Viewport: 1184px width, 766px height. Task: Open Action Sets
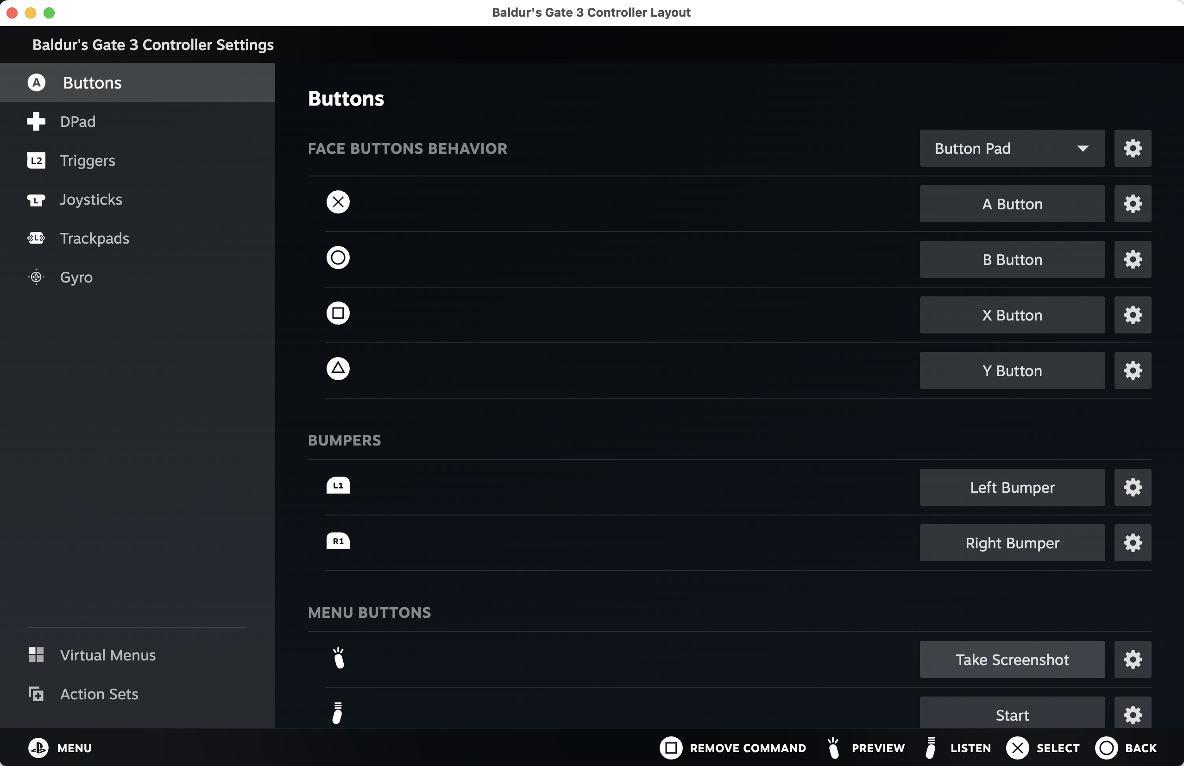pos(99,694)
